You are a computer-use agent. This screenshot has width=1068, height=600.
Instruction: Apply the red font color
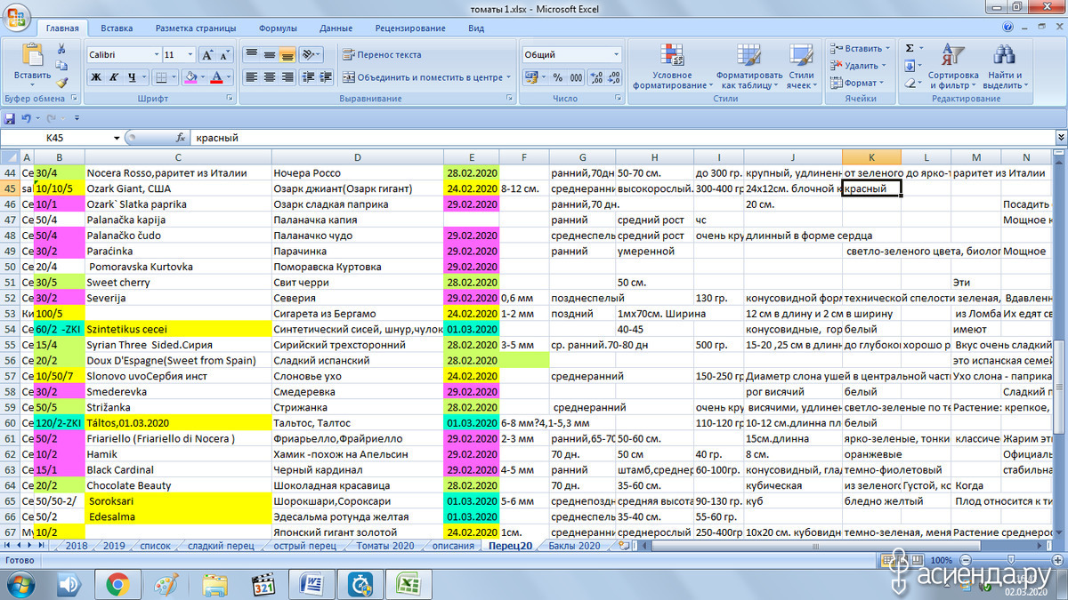[216, 77]
